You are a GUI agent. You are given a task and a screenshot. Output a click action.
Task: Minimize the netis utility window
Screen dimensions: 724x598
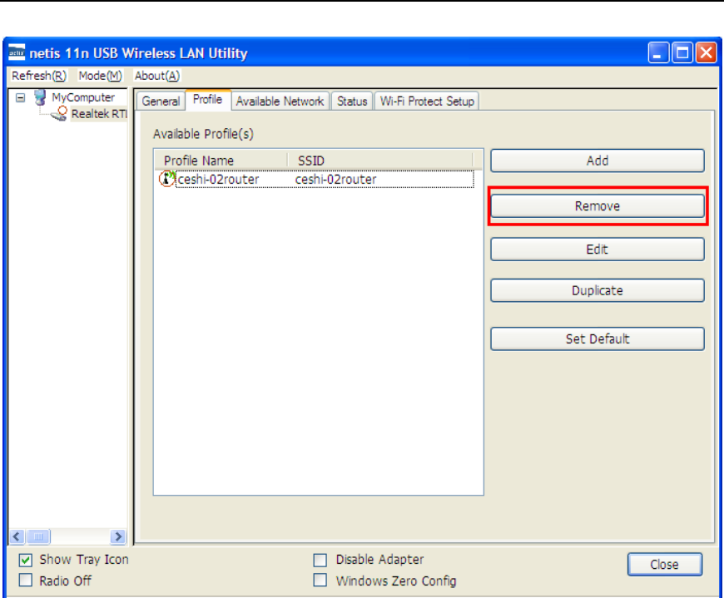point(658,52)
